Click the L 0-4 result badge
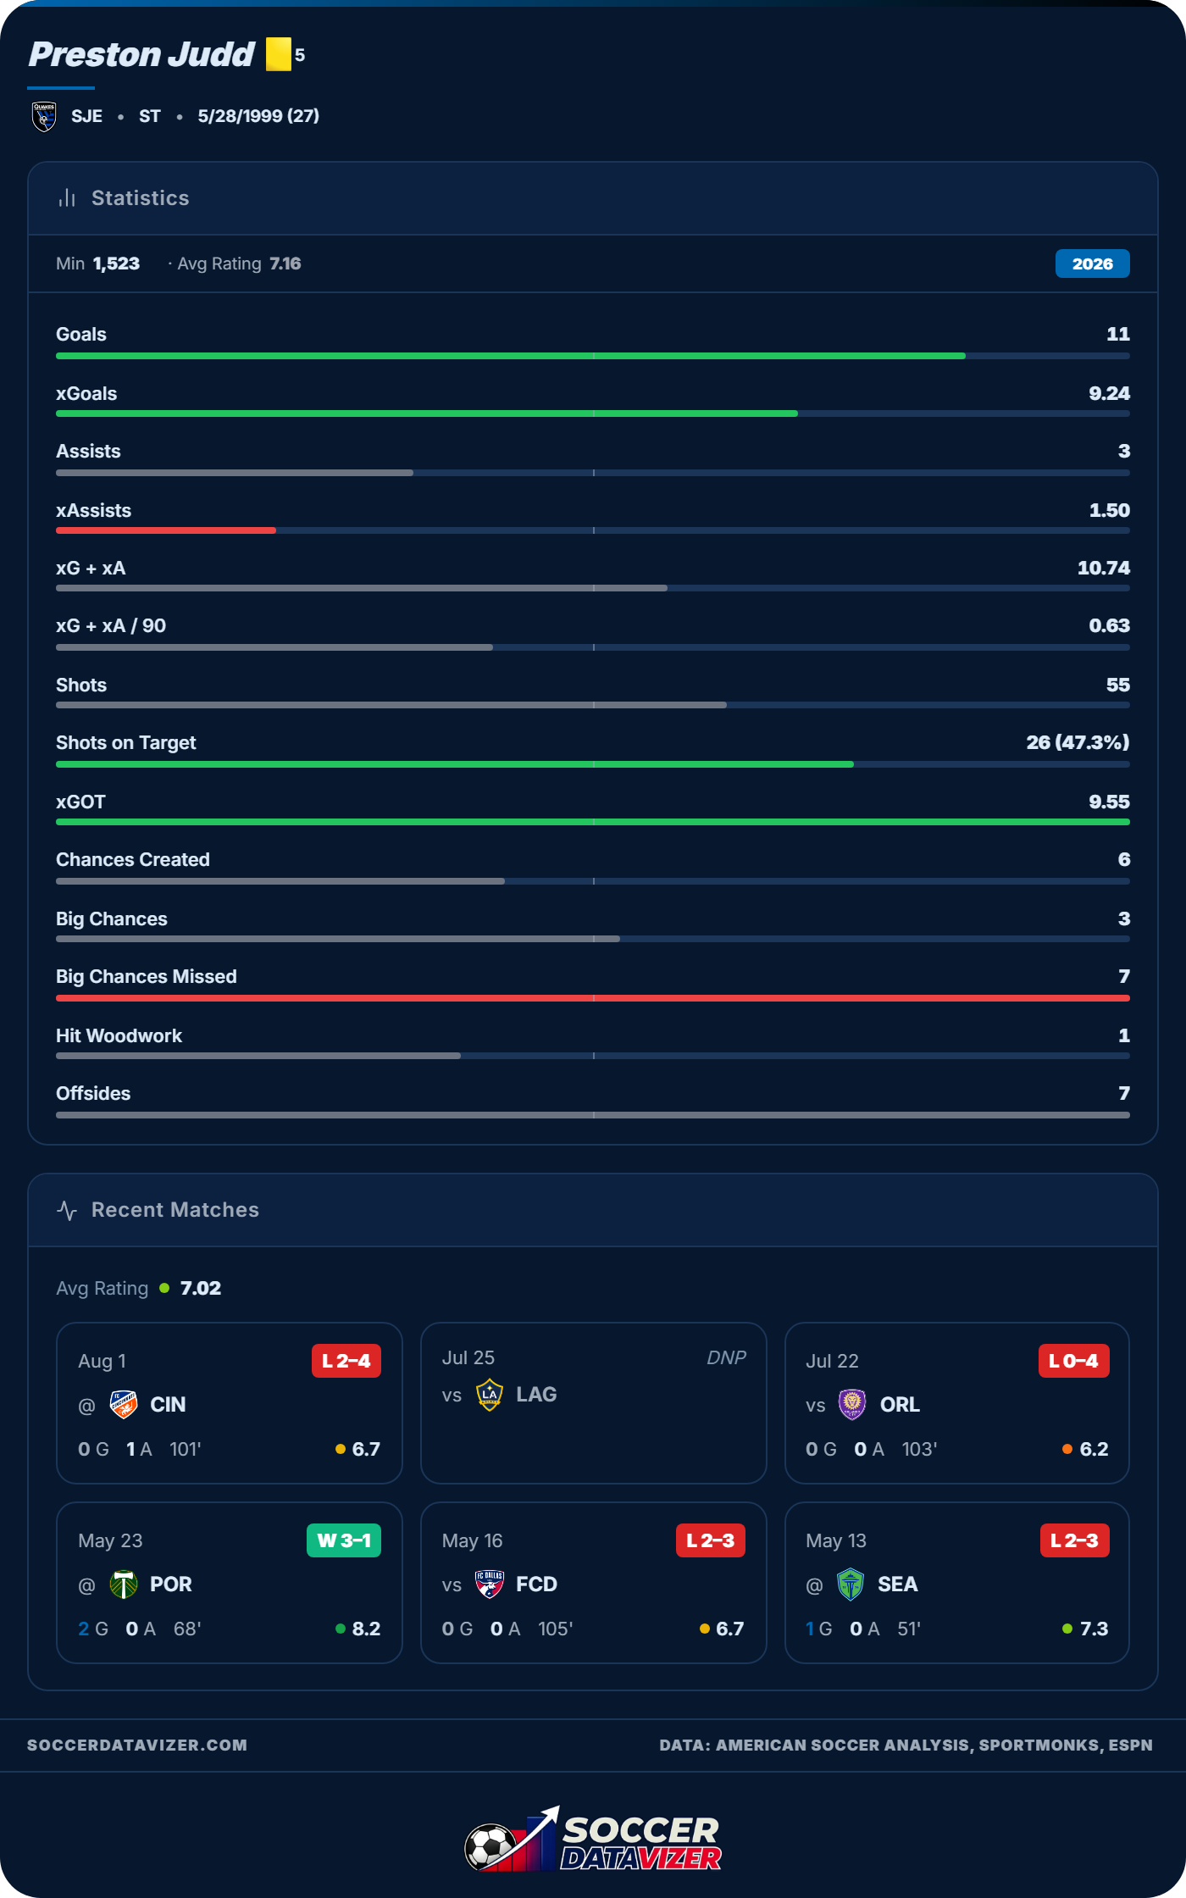1186x1898 pixels. pyautogui.click(x=1073, y=1361)
